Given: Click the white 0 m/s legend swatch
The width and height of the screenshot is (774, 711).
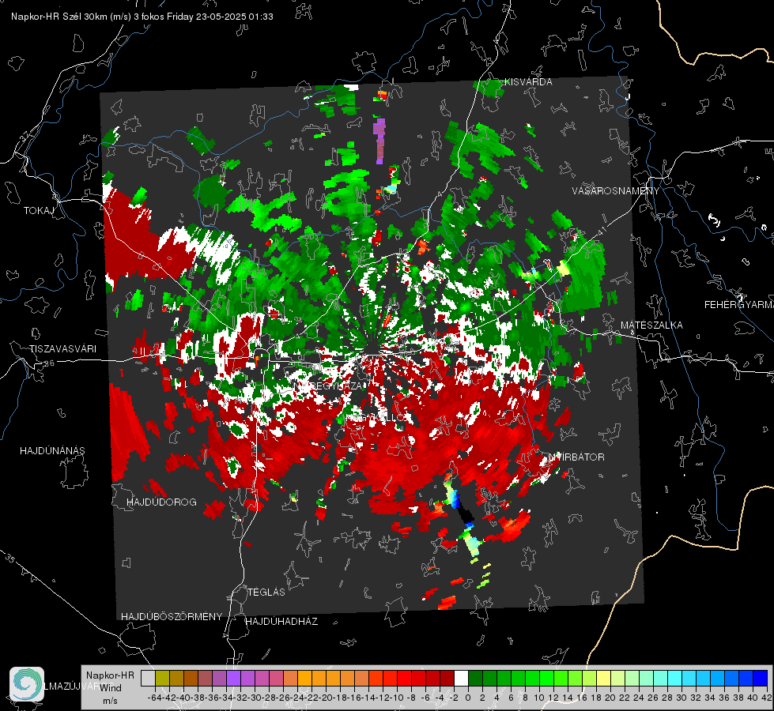Looking at the screenshot, I should (461, 678).
